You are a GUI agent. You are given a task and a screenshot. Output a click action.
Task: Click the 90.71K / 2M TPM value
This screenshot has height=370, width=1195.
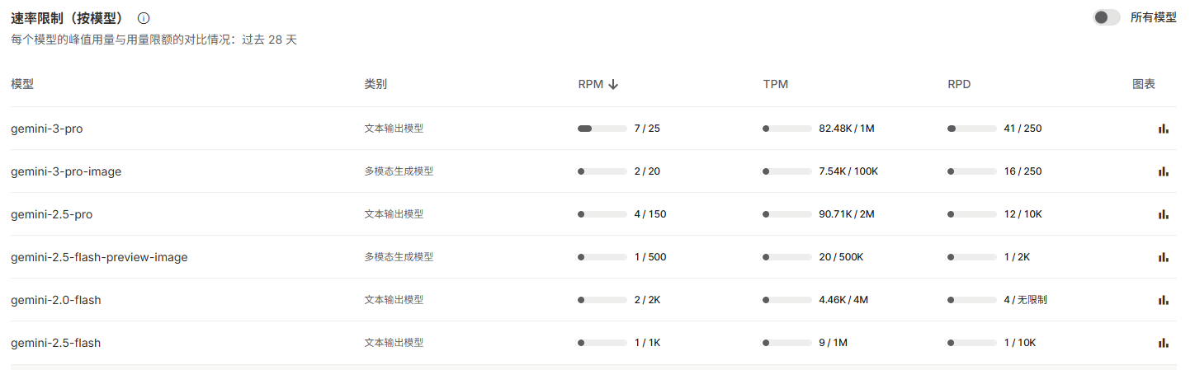[x=847, y=214]
